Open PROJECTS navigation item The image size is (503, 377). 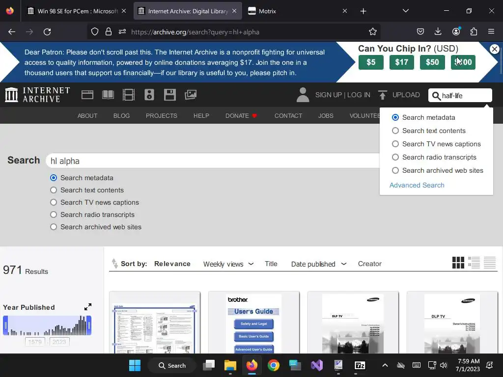[x=161, y=116]
